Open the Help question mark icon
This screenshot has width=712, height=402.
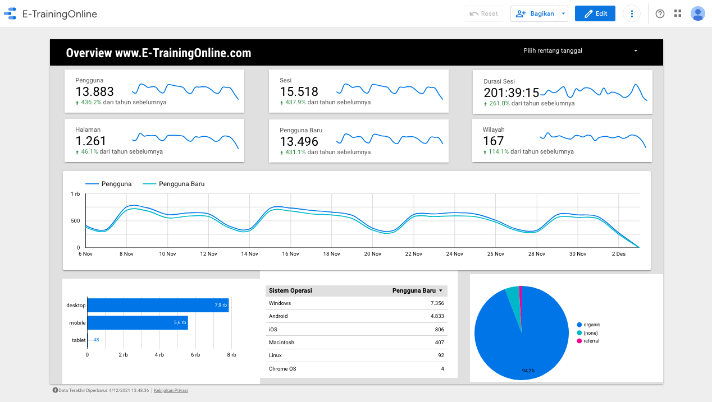click(660, 13)
